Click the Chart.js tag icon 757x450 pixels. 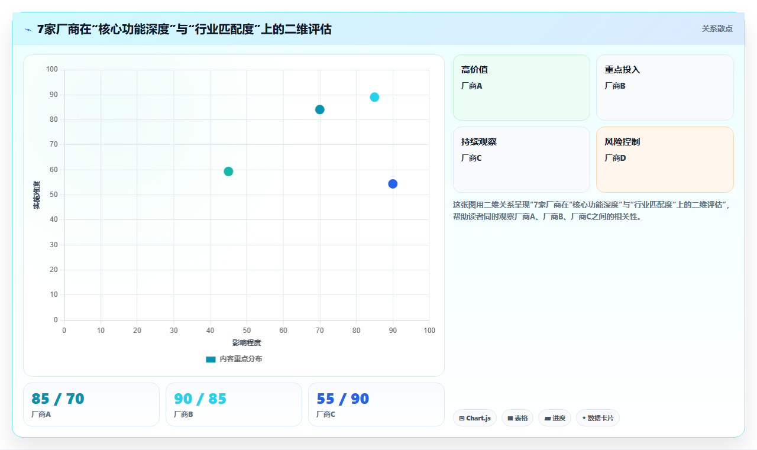coord(462,418)
